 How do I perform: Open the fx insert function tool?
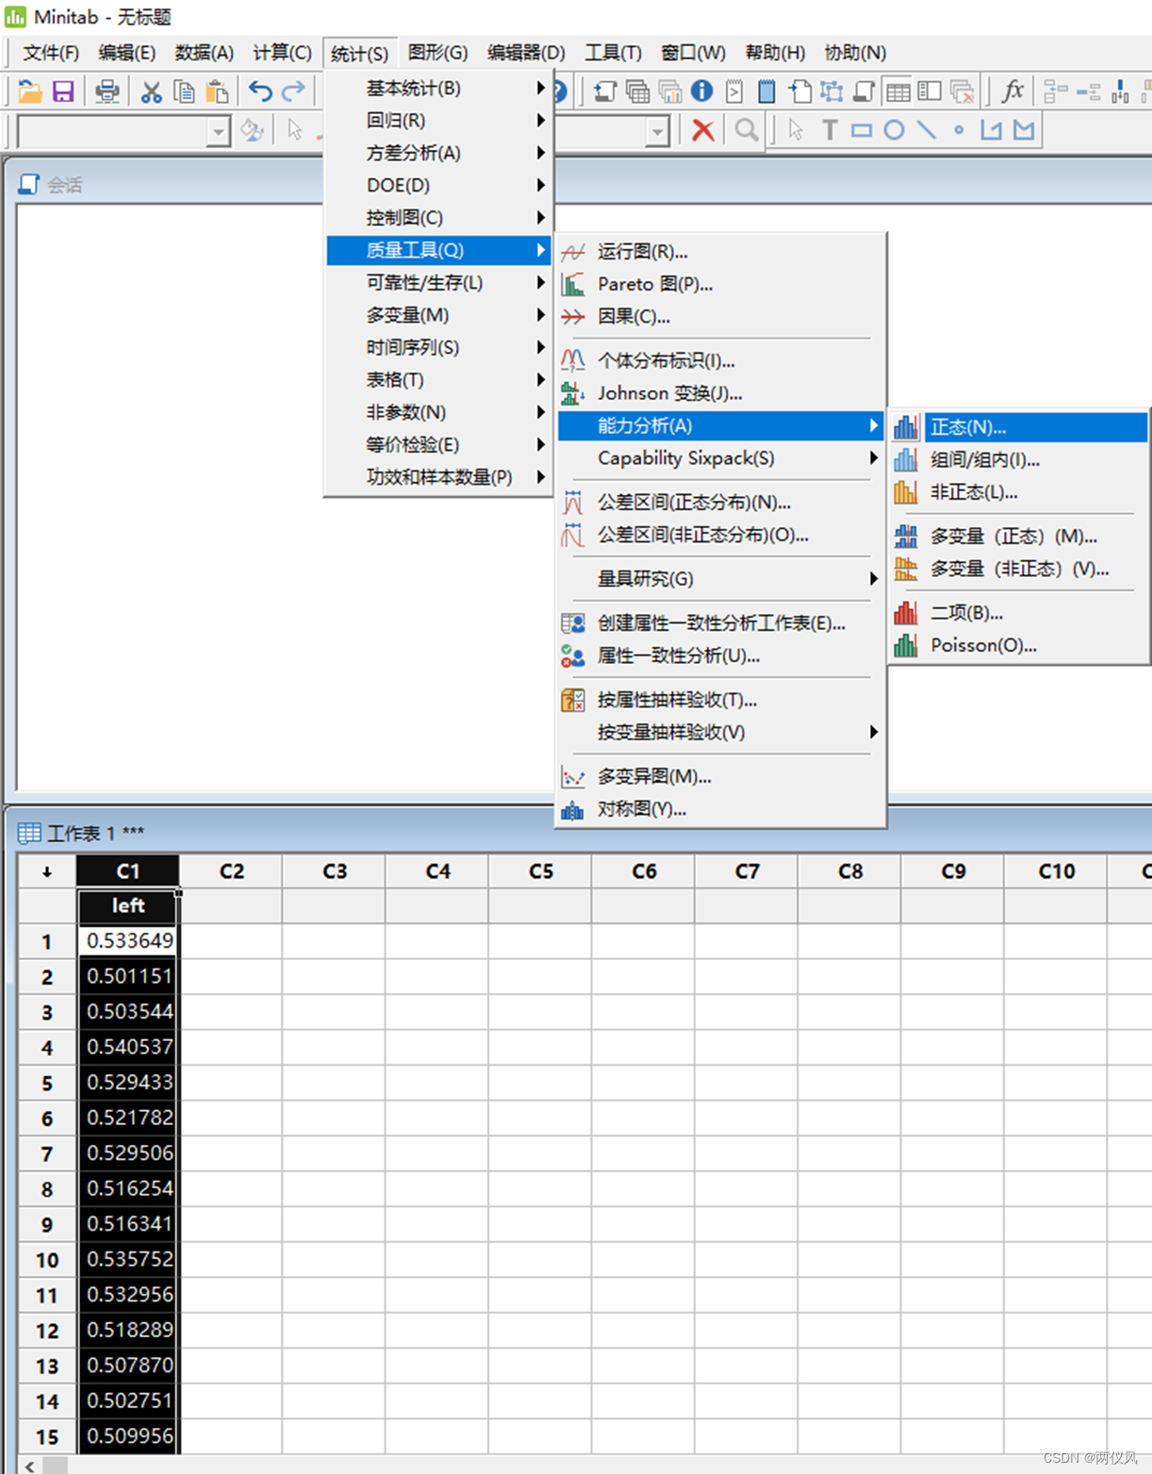coord(1012,91)
